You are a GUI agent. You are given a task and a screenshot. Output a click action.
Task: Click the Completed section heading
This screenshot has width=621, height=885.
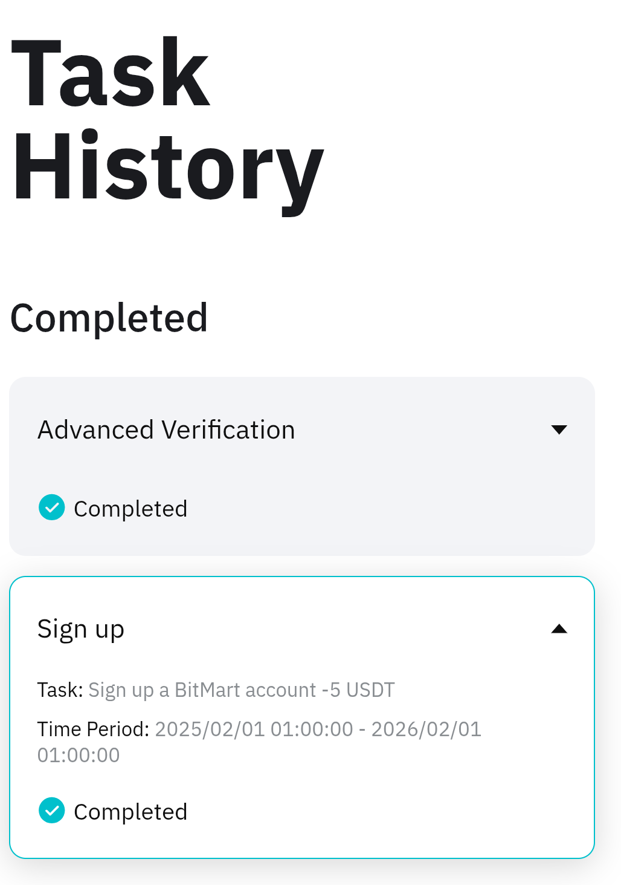pyautogui.click(x=109, y=318)
